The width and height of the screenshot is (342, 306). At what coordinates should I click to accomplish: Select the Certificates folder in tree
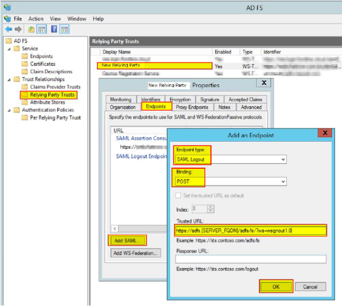click(42, 64)
